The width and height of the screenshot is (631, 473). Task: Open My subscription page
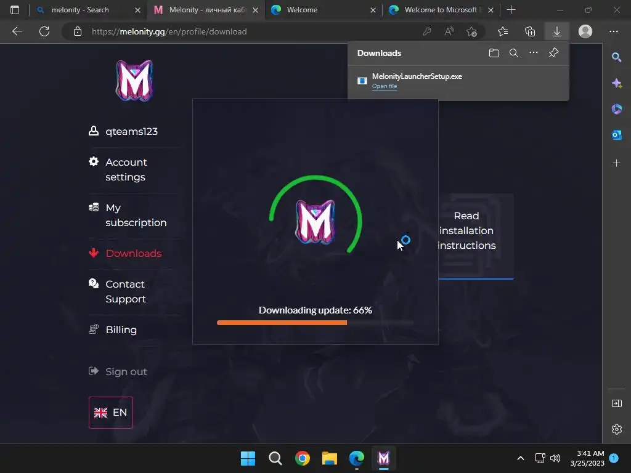click(128, 215)
